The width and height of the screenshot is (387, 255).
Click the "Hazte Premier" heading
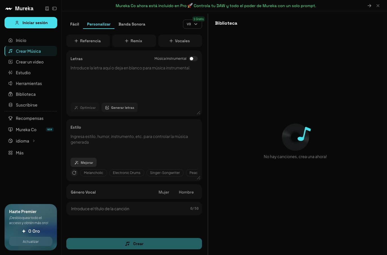click(x=23, y=212)
